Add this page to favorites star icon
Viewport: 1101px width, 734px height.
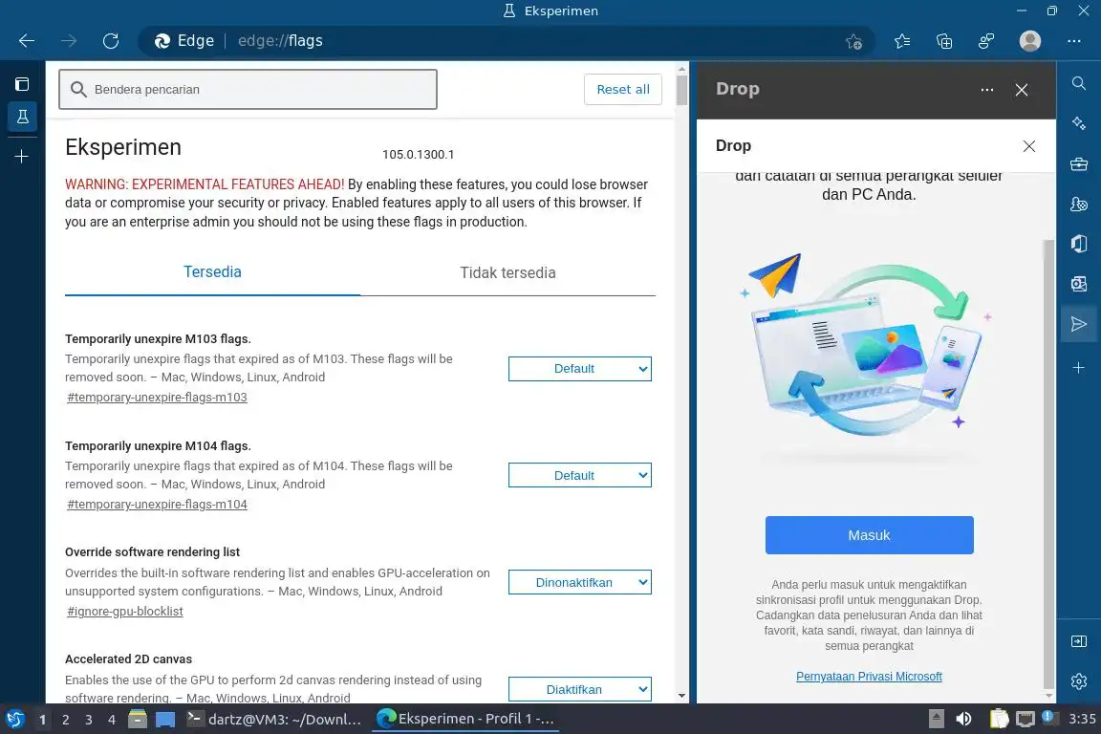(853, 41)
